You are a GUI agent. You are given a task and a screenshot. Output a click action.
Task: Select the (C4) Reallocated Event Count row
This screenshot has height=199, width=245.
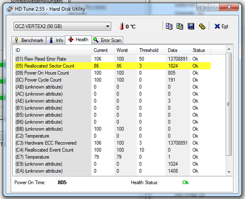pyautogui.click(x=113, y=150)
